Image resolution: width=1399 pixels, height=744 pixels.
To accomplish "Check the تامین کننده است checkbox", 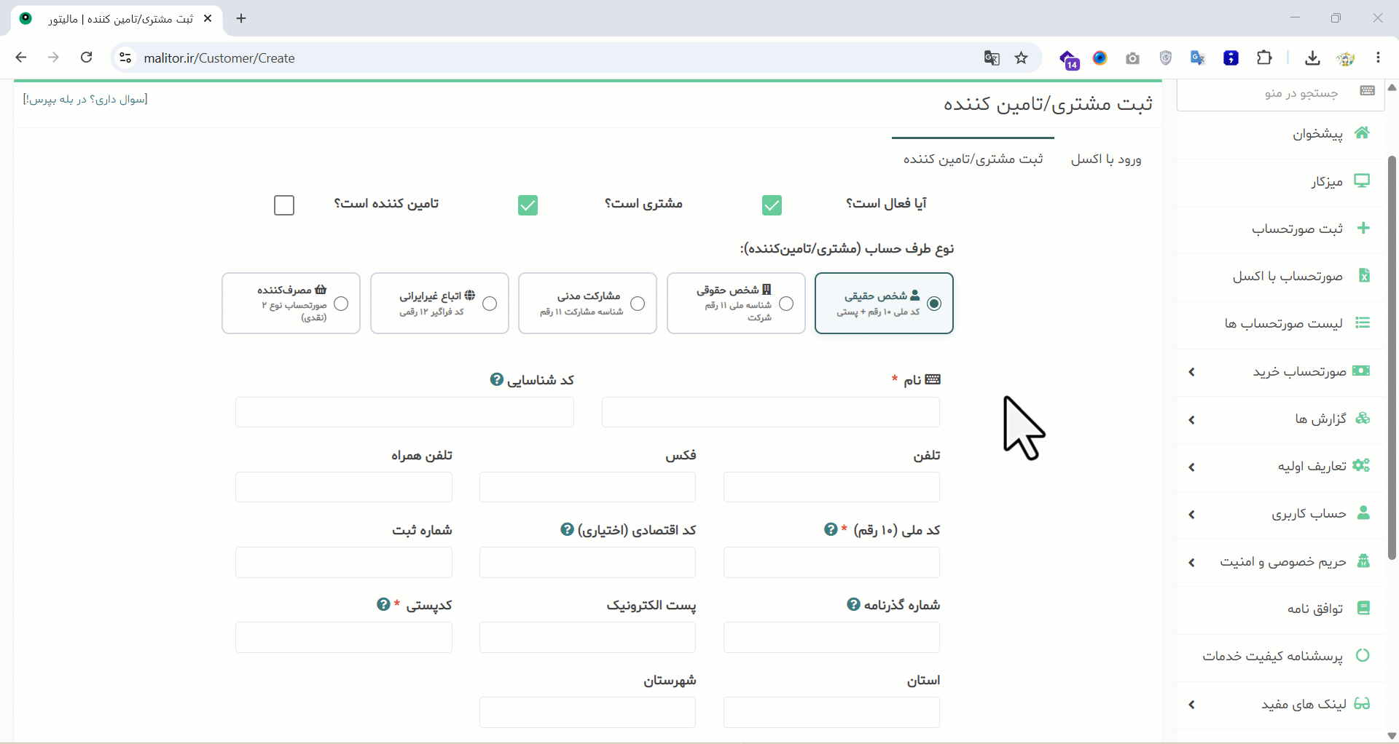I will click(x=284, y=205).
